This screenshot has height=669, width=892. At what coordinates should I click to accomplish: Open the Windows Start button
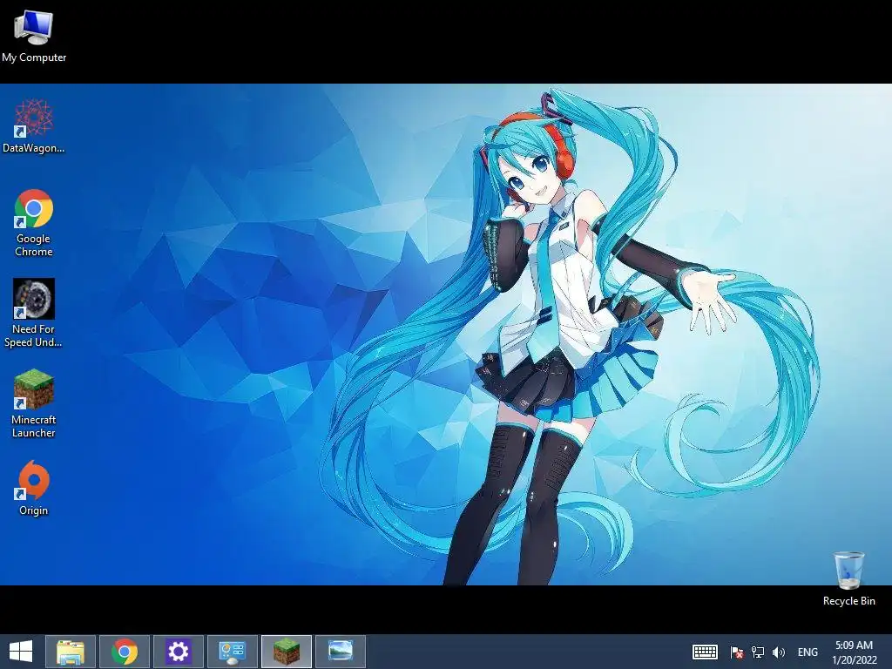click(21, 652)
